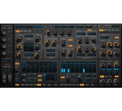The image size is (122, 111).
Task: Click the MENU button
Action: click(45, 27)
